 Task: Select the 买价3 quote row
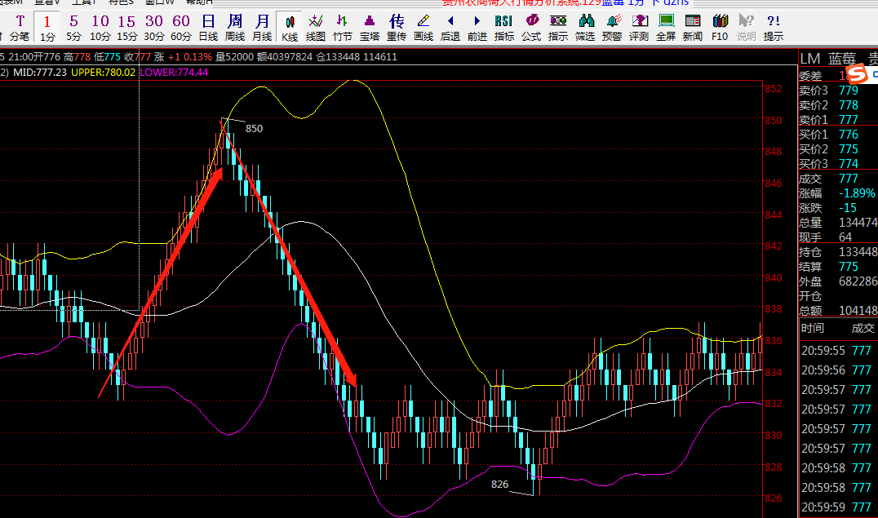tap(838, 163)
